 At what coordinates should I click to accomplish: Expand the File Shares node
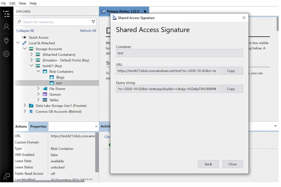point(38,89)
